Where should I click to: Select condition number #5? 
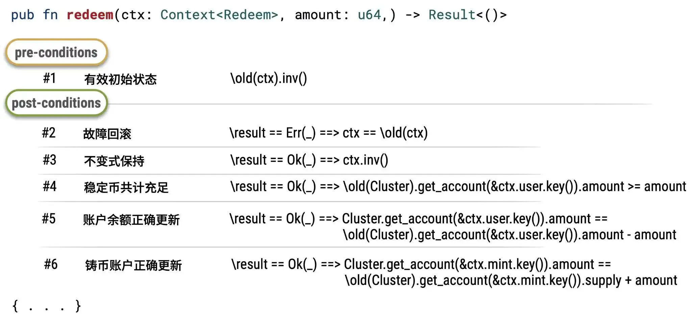pos(49,219)
